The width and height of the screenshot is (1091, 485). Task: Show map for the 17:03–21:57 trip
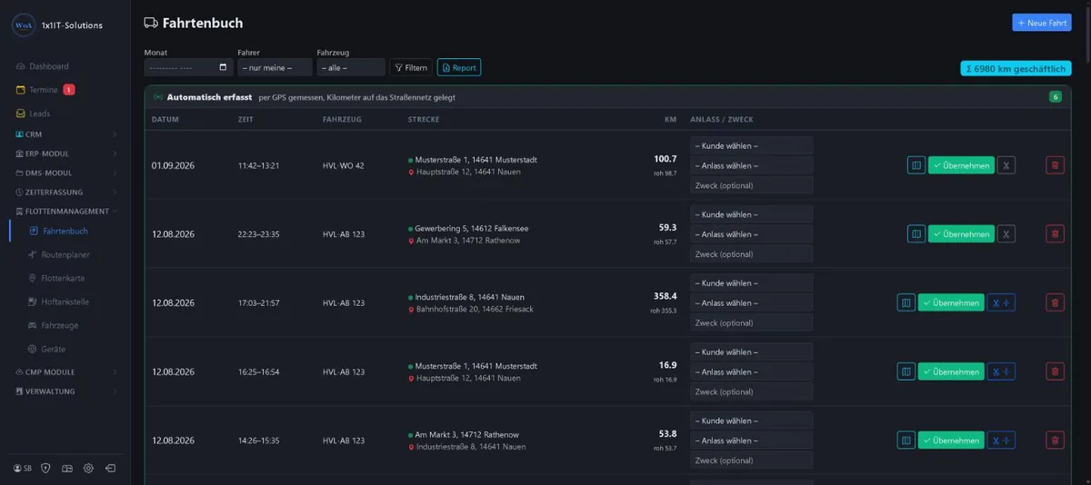click(x=906, y=302)
